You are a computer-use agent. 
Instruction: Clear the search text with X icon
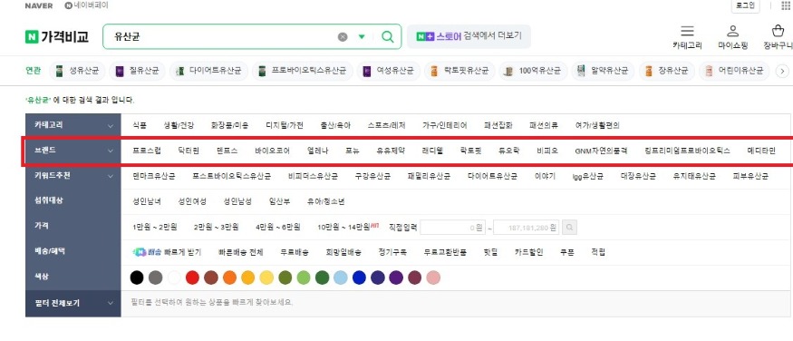[343, 37]
